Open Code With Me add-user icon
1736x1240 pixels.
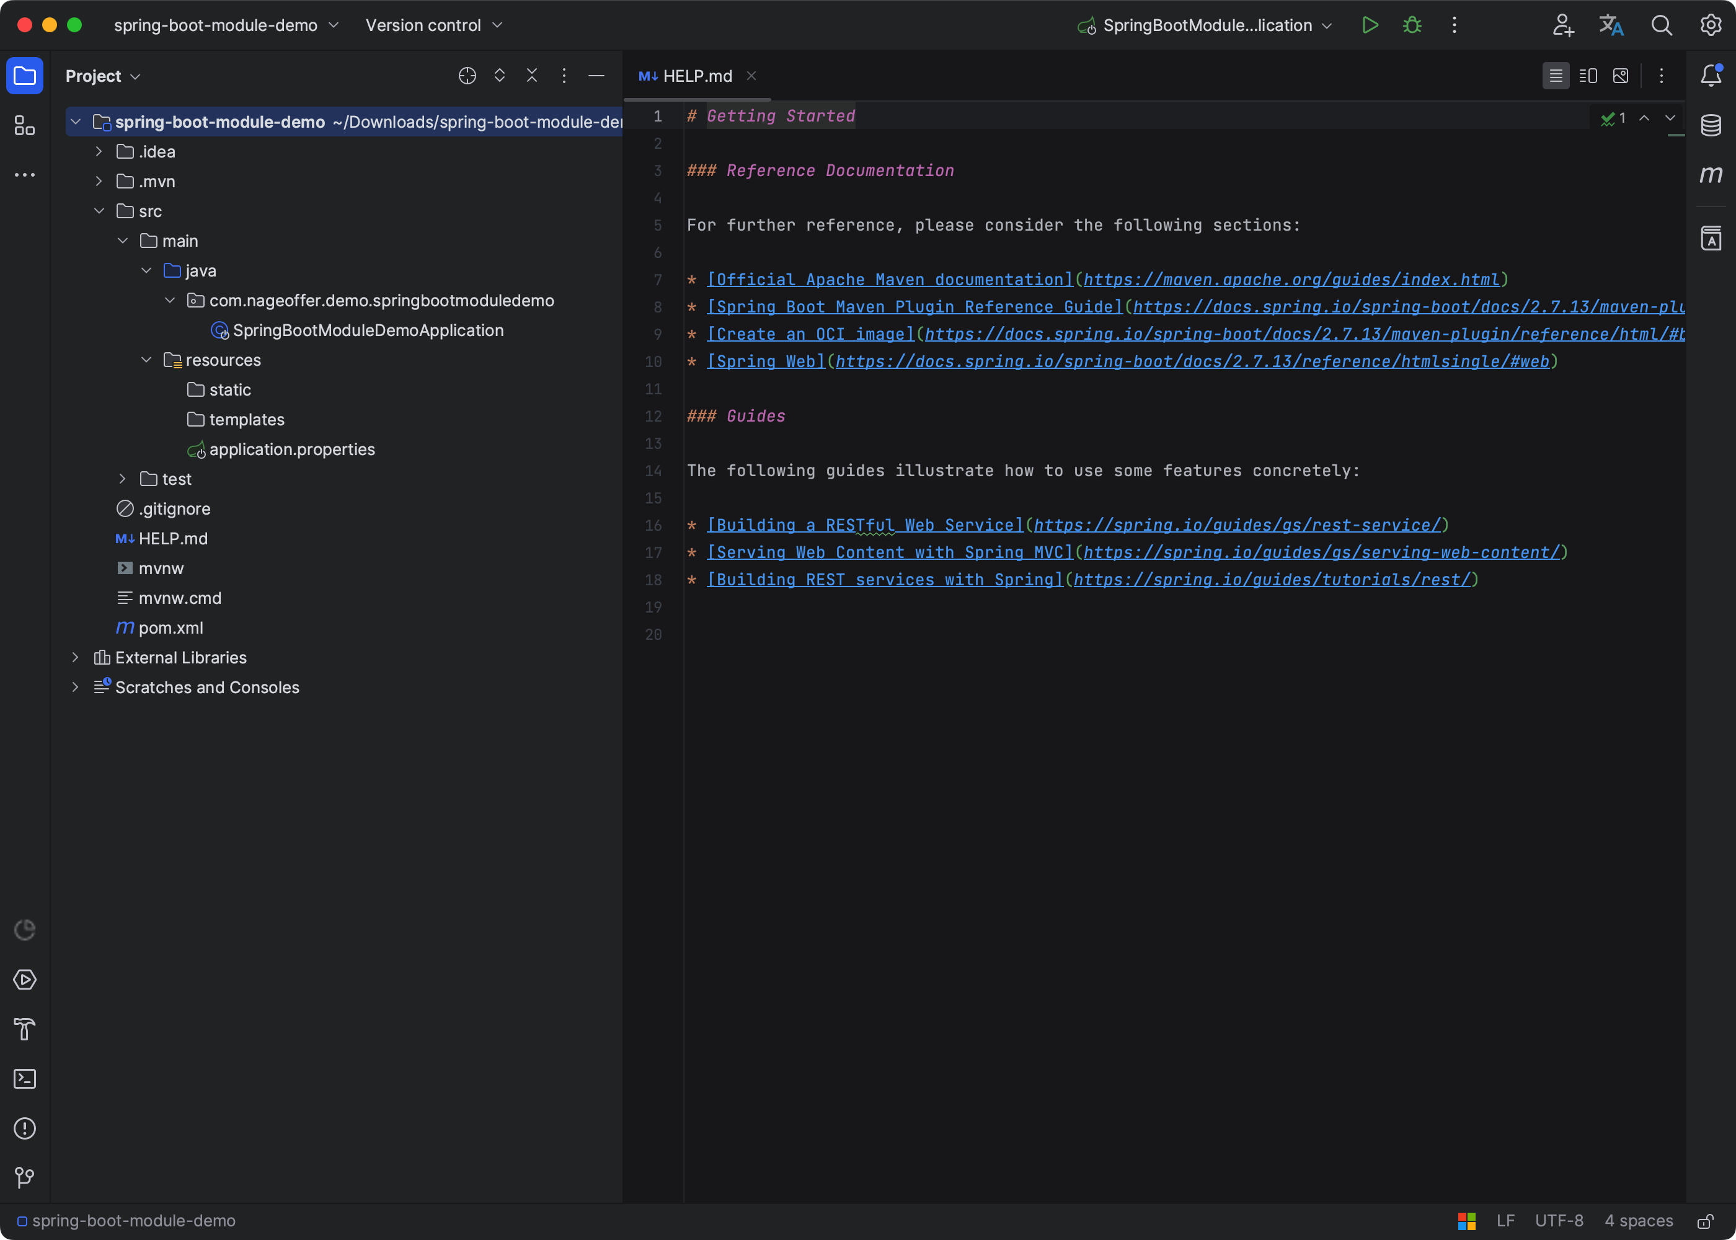[x=1562, y=25]
